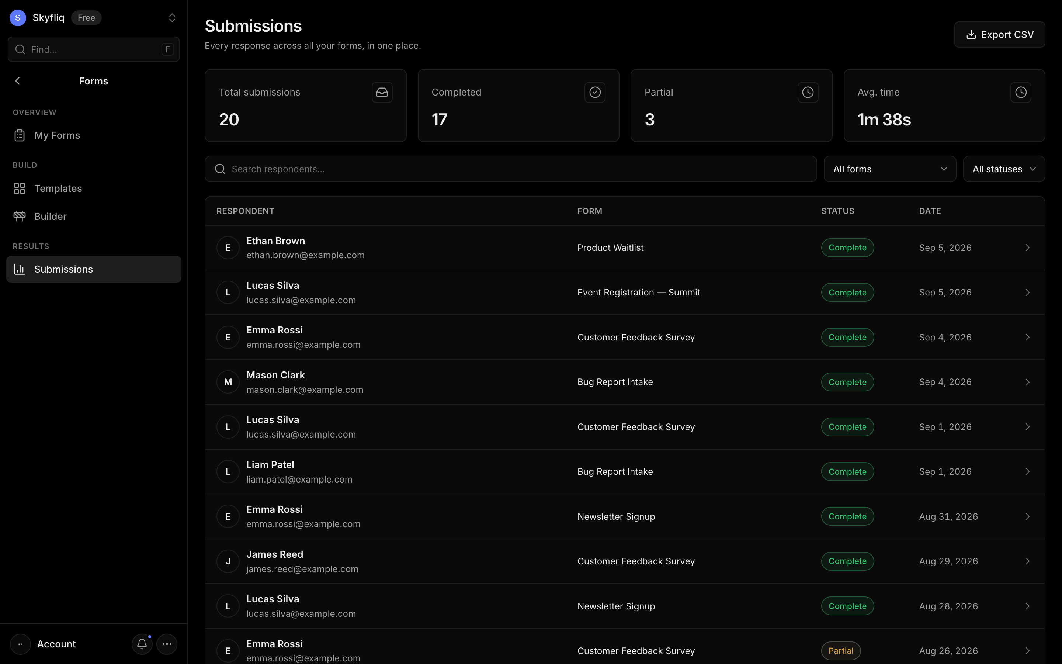Click the Partial clock icon
The height and width of the screenshot is (664, 1062).
pyautogui.click(x=808, y=92)
